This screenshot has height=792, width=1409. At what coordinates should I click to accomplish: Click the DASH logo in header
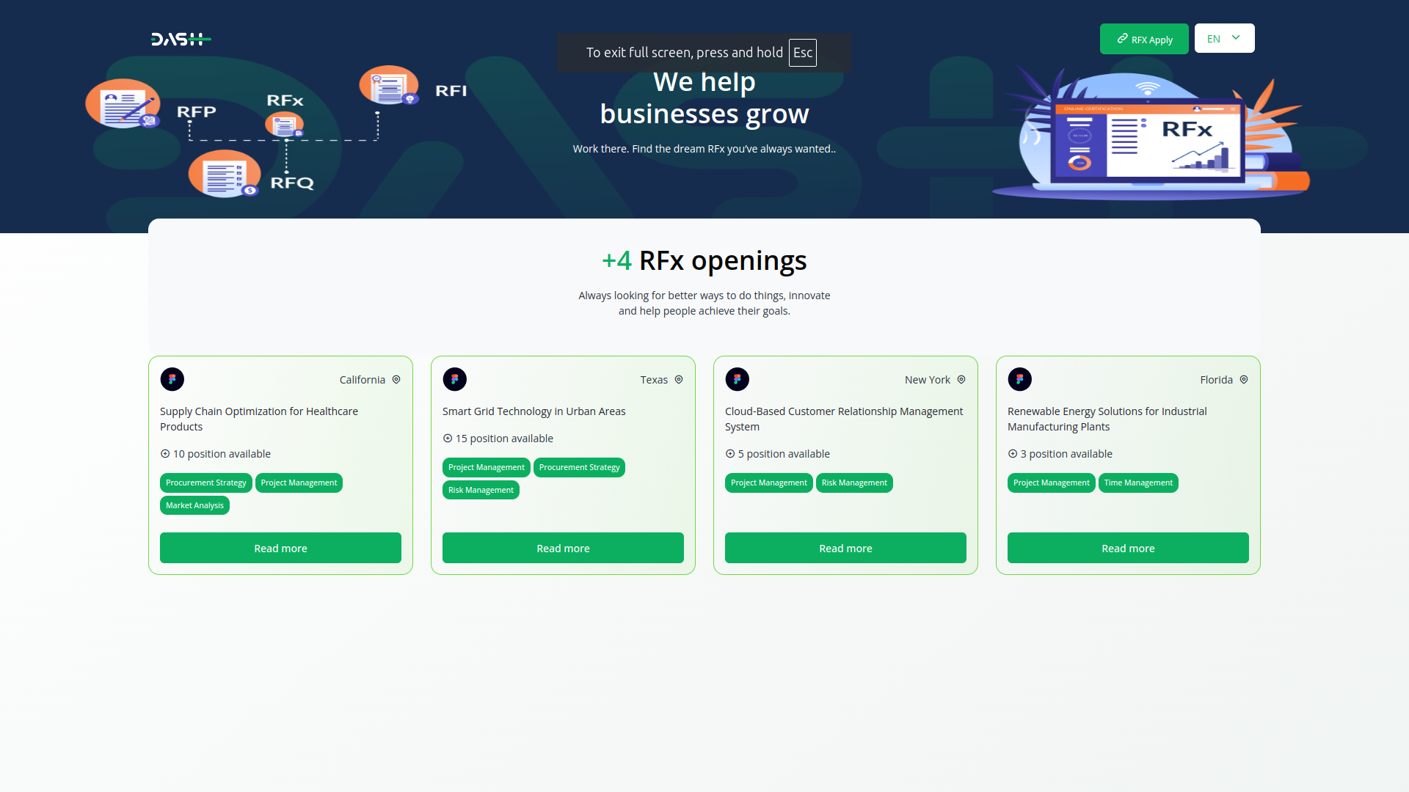click(181, 39)
